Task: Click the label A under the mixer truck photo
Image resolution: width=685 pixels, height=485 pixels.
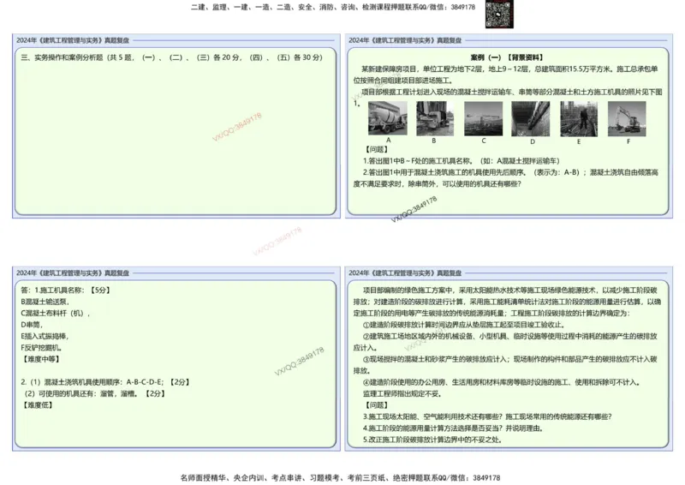Action: click(x=388, y=140)
